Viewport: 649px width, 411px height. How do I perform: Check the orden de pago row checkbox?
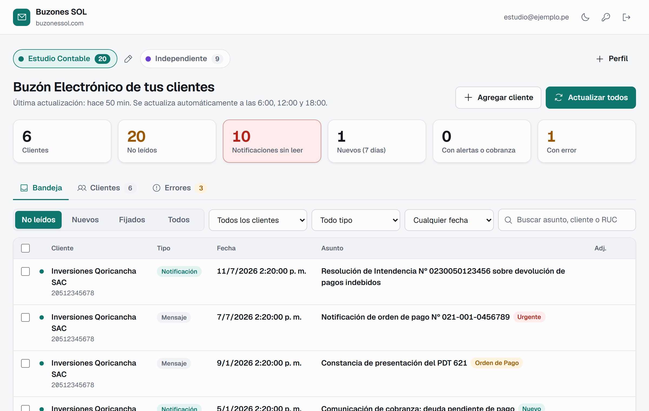tap(25, 317)
